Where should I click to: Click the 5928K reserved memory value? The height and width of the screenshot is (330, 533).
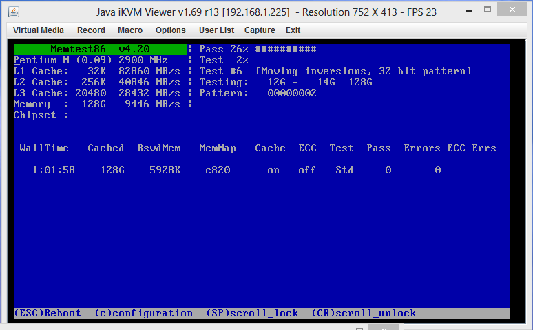pos(165,170)
